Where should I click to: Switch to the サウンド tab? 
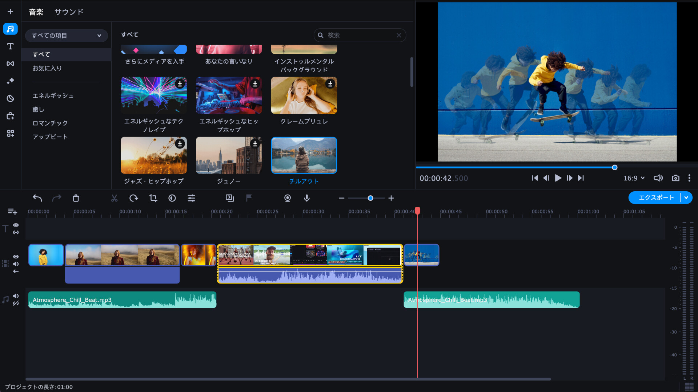point(69,12)
